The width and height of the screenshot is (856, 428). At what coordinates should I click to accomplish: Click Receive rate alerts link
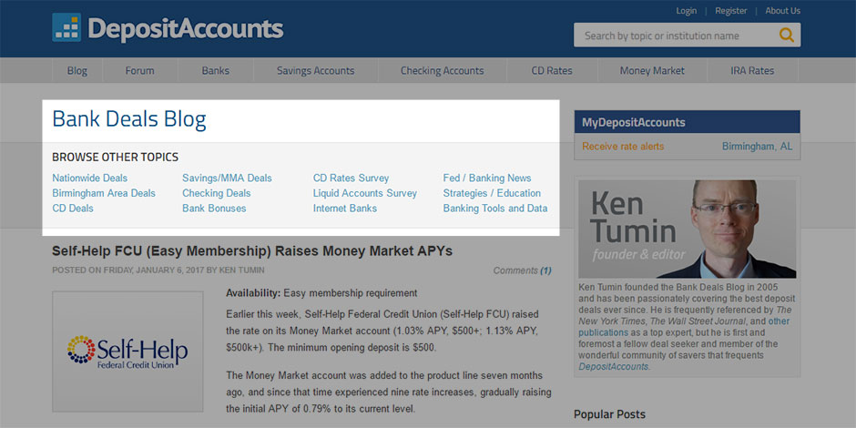pyautogui.click(x=623, y=147)
